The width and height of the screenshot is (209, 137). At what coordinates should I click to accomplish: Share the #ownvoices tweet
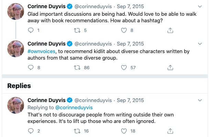coord(170,67)
